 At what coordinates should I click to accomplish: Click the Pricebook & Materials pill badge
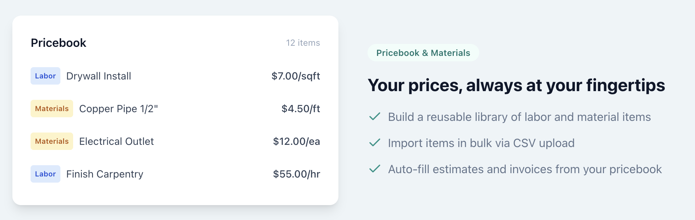tap(423, 53)
